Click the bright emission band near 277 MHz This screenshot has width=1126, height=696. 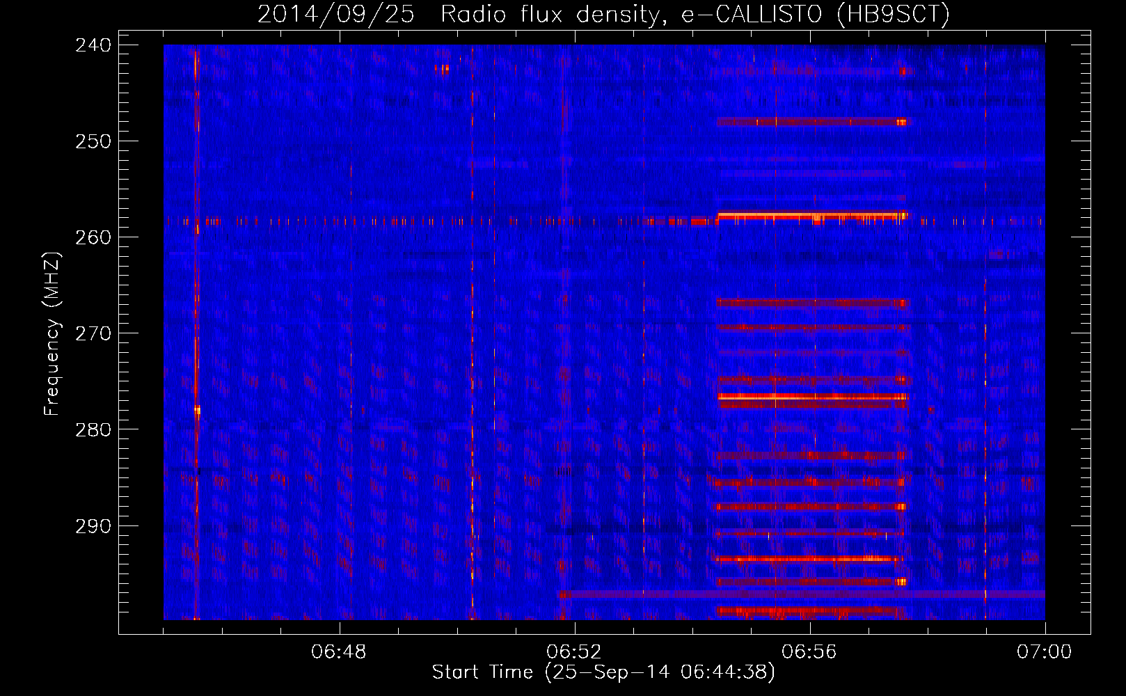coord(813,397)
